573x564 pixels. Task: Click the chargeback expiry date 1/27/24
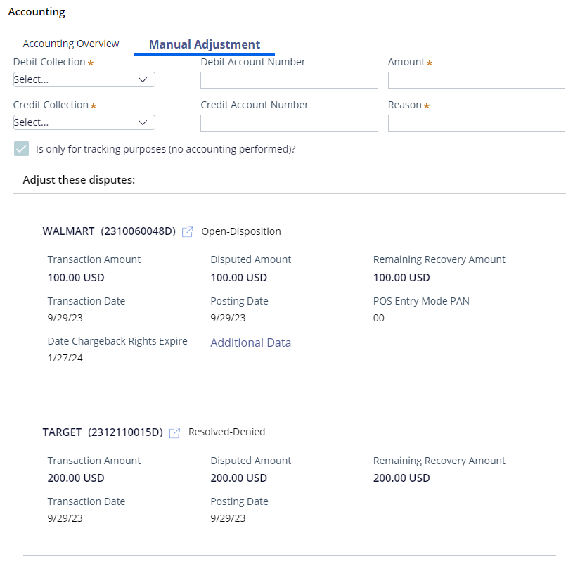pyautogui.click(x=65, y=358)
